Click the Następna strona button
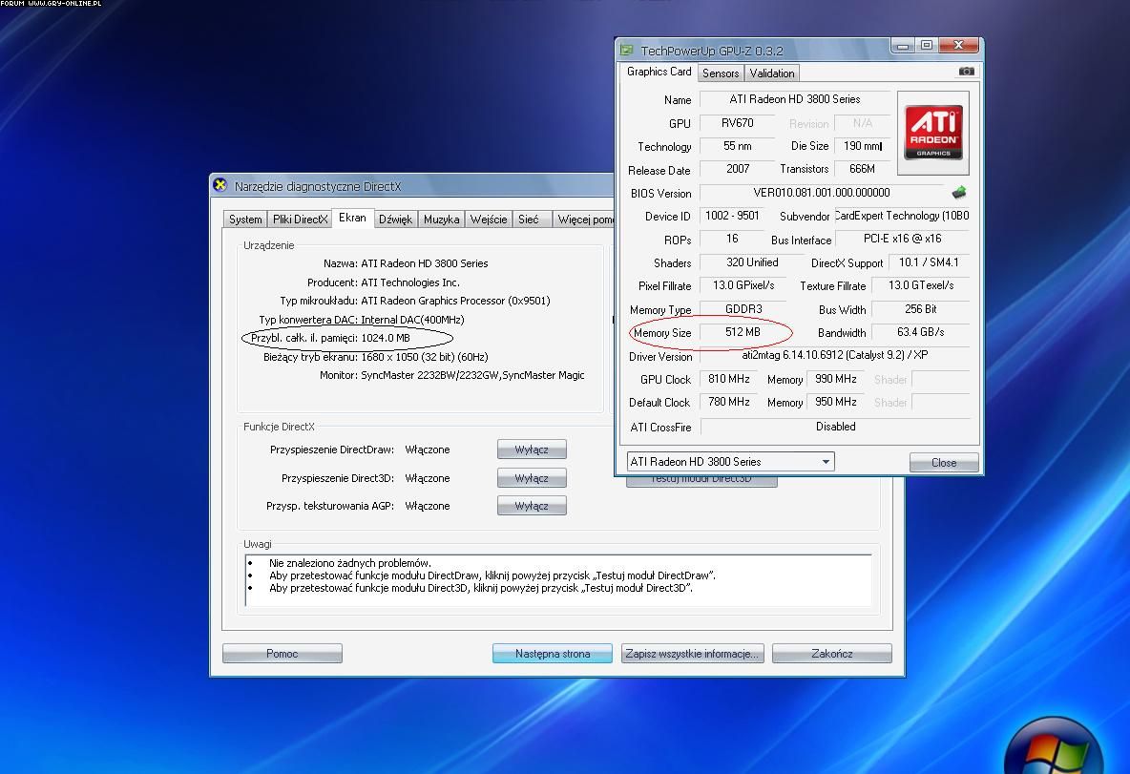Viewport: 1130px width, 774px height. pyautogui.click(x=552, y=654)
